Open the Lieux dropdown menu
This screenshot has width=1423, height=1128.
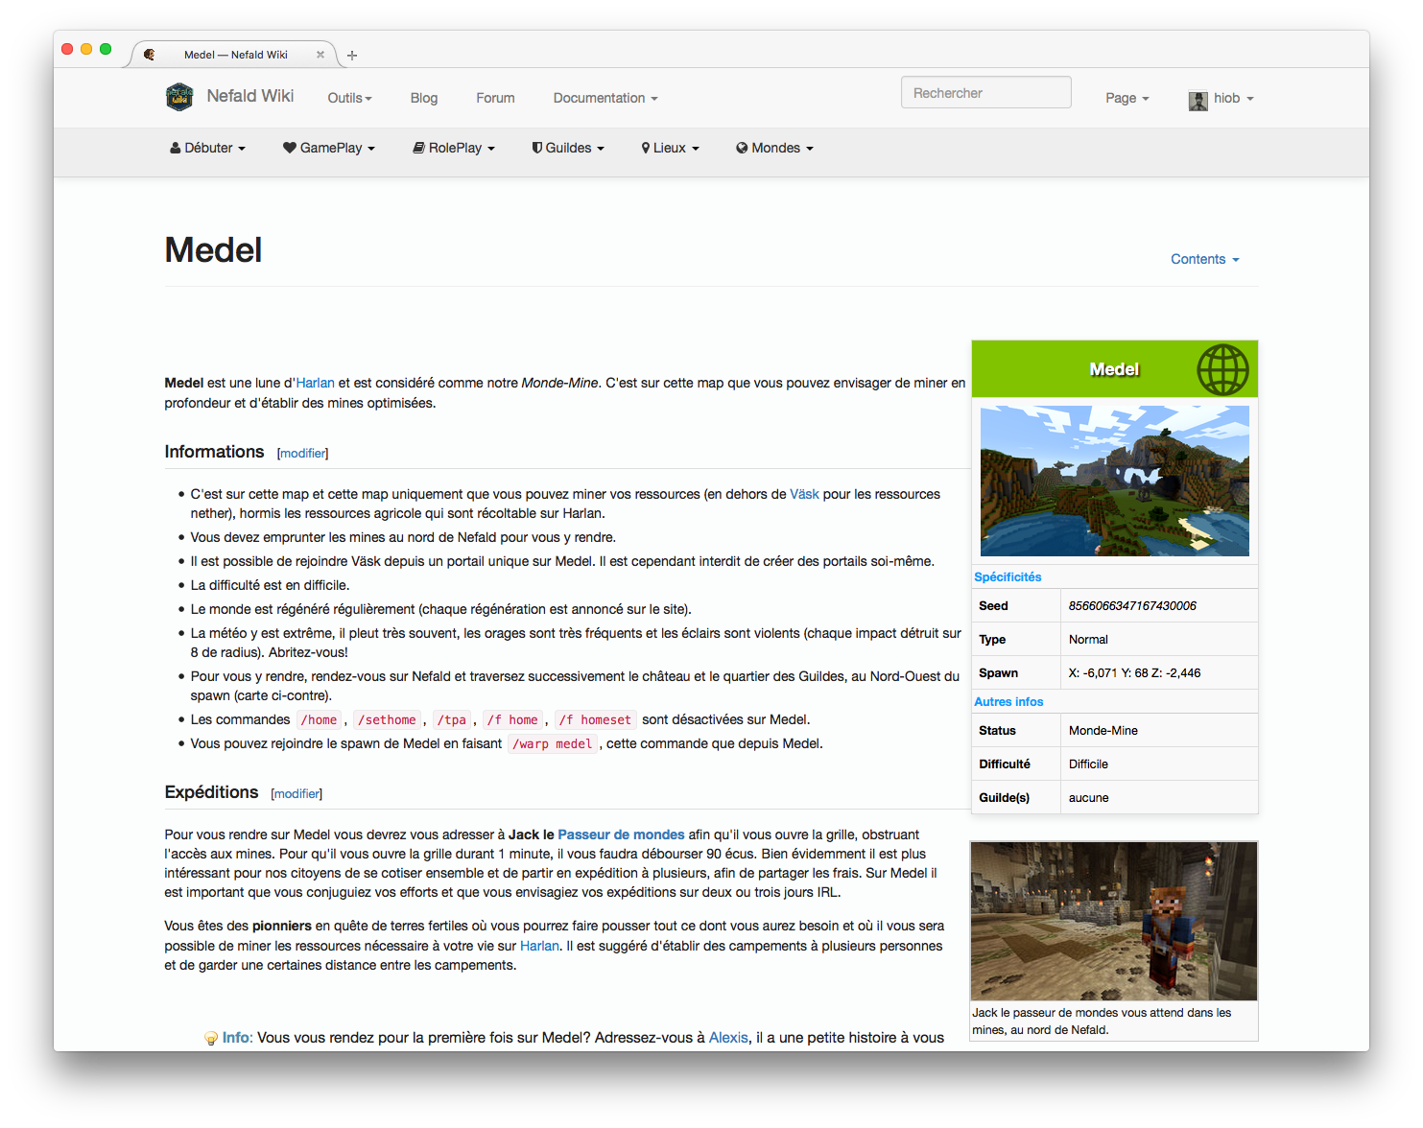pyautogui.click(x=670, y=148)
